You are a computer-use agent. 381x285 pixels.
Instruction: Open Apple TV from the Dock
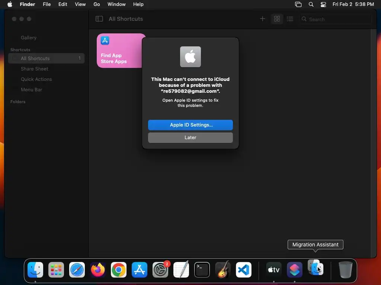[274, 270]
